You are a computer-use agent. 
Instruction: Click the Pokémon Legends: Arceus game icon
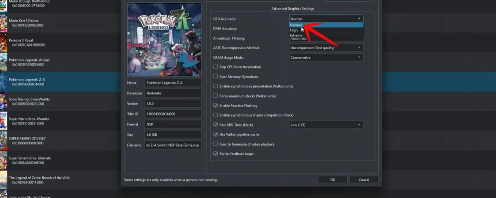coord(3,62)
